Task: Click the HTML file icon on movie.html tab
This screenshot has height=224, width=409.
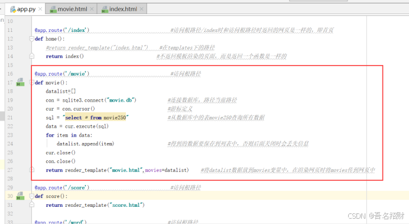Action: click(x=53, y=9)
